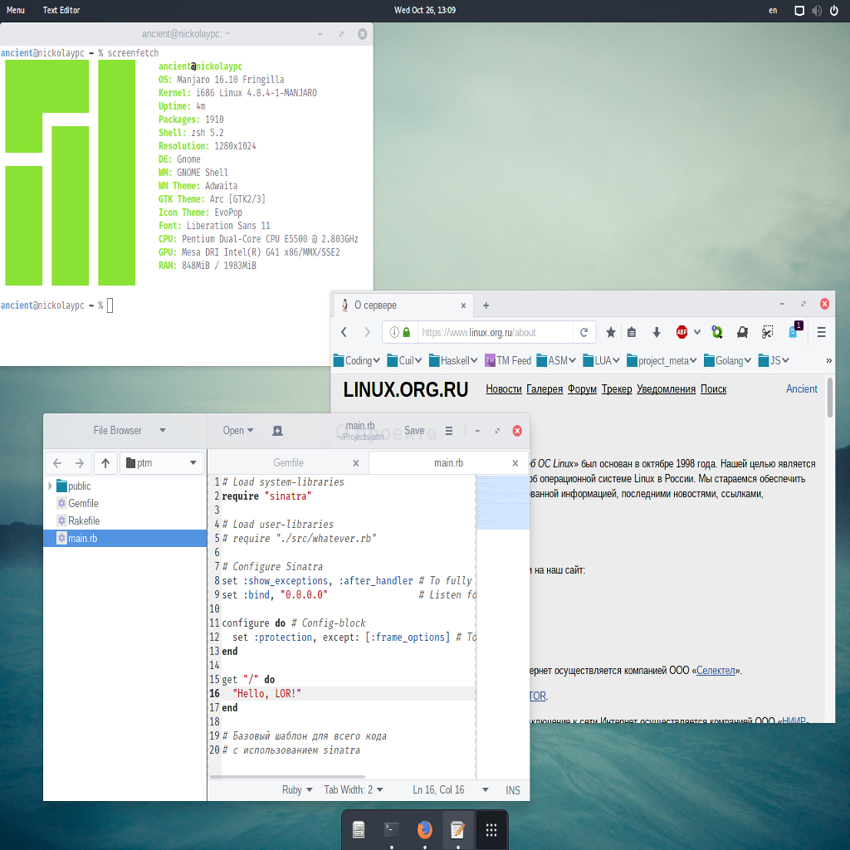Open the Галерея link
Image resolution: width=850 pixels, height=850 pixels.
click(x=545, y=389)
